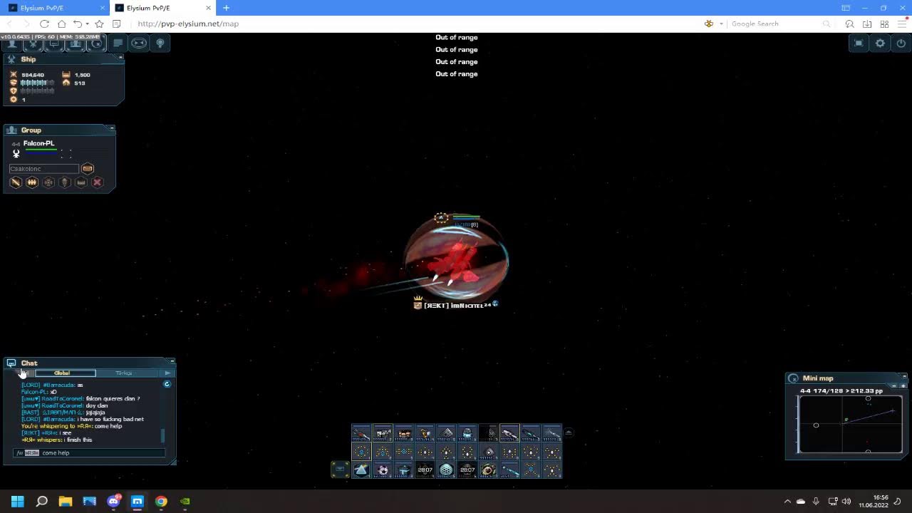Image resolution: width=912 pixels, height=513 pixels.
Task: Click the chat refresh circular icon
Action: tap(167, 384)
